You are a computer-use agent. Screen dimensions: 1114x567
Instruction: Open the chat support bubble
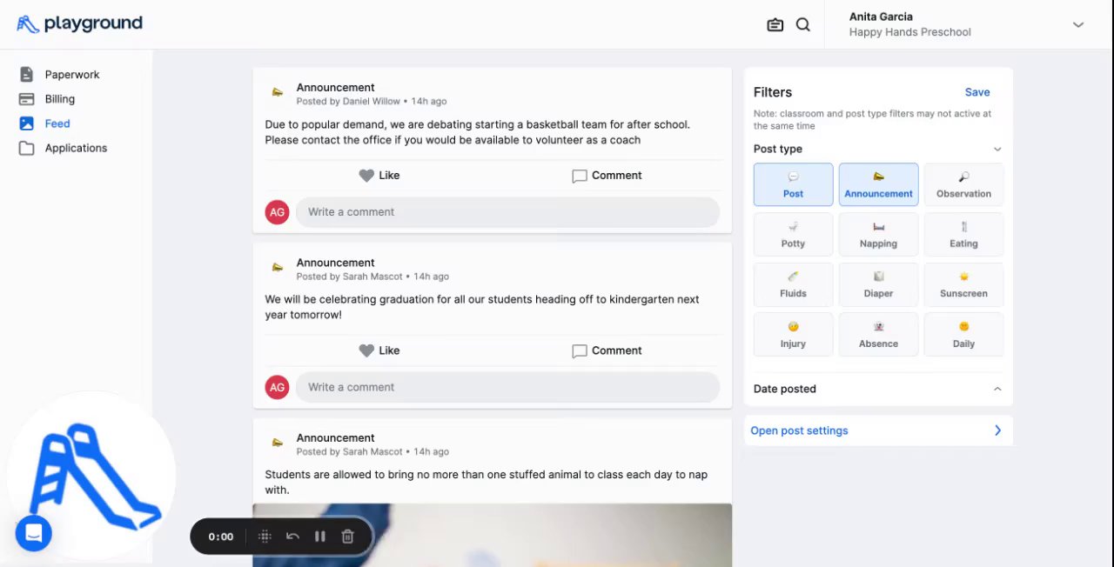[x=34, y=533]
